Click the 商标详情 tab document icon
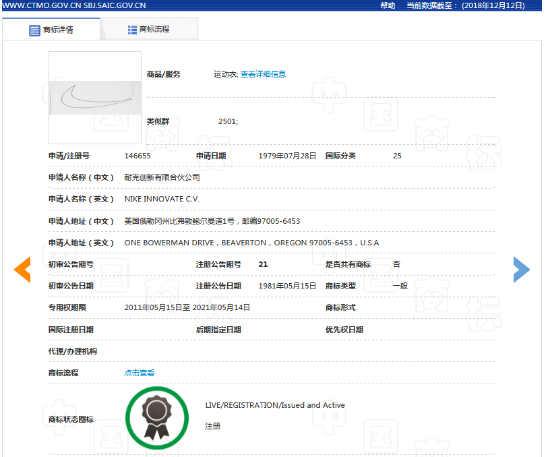 (x=34, y=30)
